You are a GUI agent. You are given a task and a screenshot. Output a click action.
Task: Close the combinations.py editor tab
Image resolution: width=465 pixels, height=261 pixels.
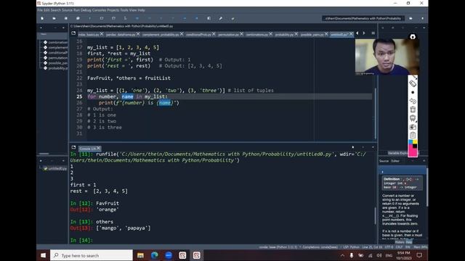270,34
